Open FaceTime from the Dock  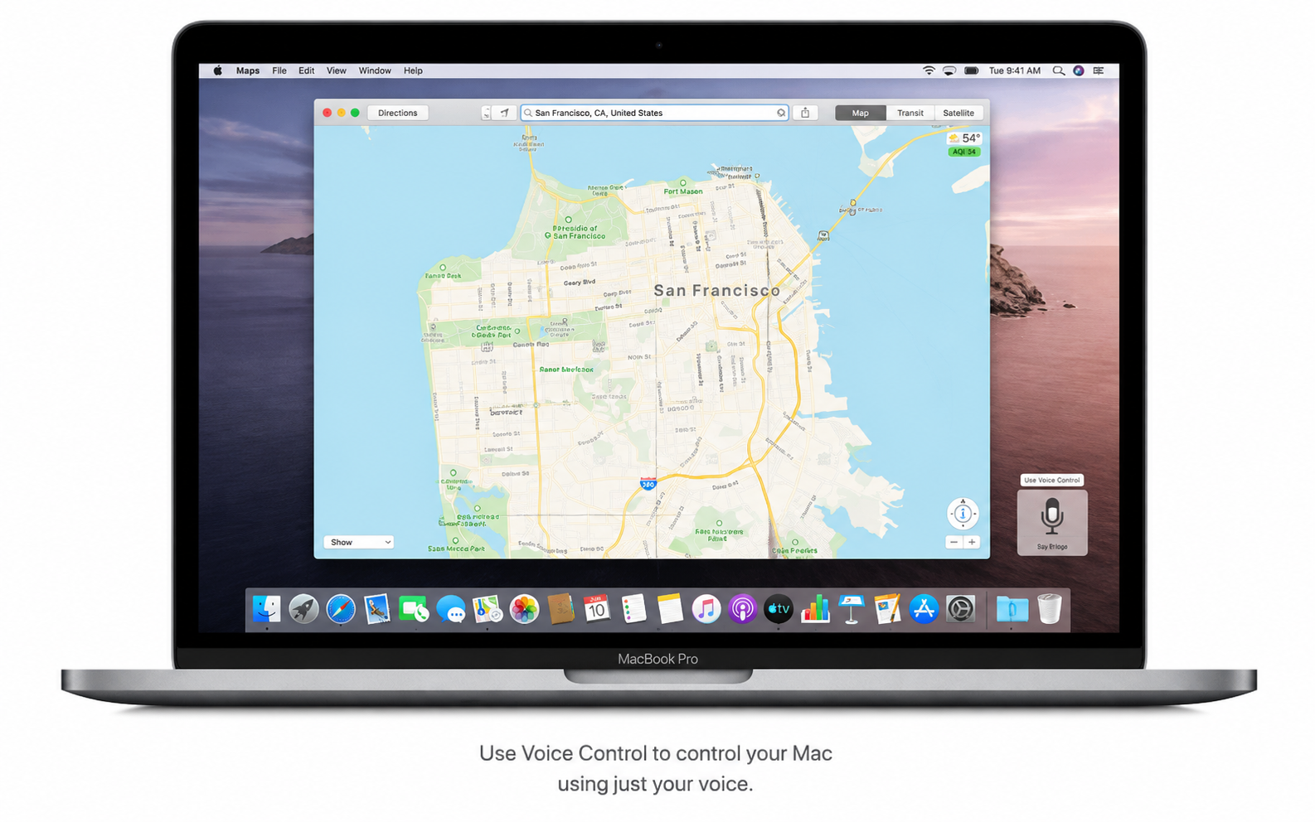tap(414, 609)
